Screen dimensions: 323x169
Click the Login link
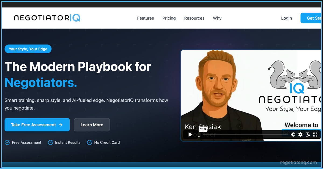[x=286, y=18]
